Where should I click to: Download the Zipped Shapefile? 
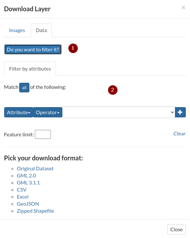(x=36, y=211)
